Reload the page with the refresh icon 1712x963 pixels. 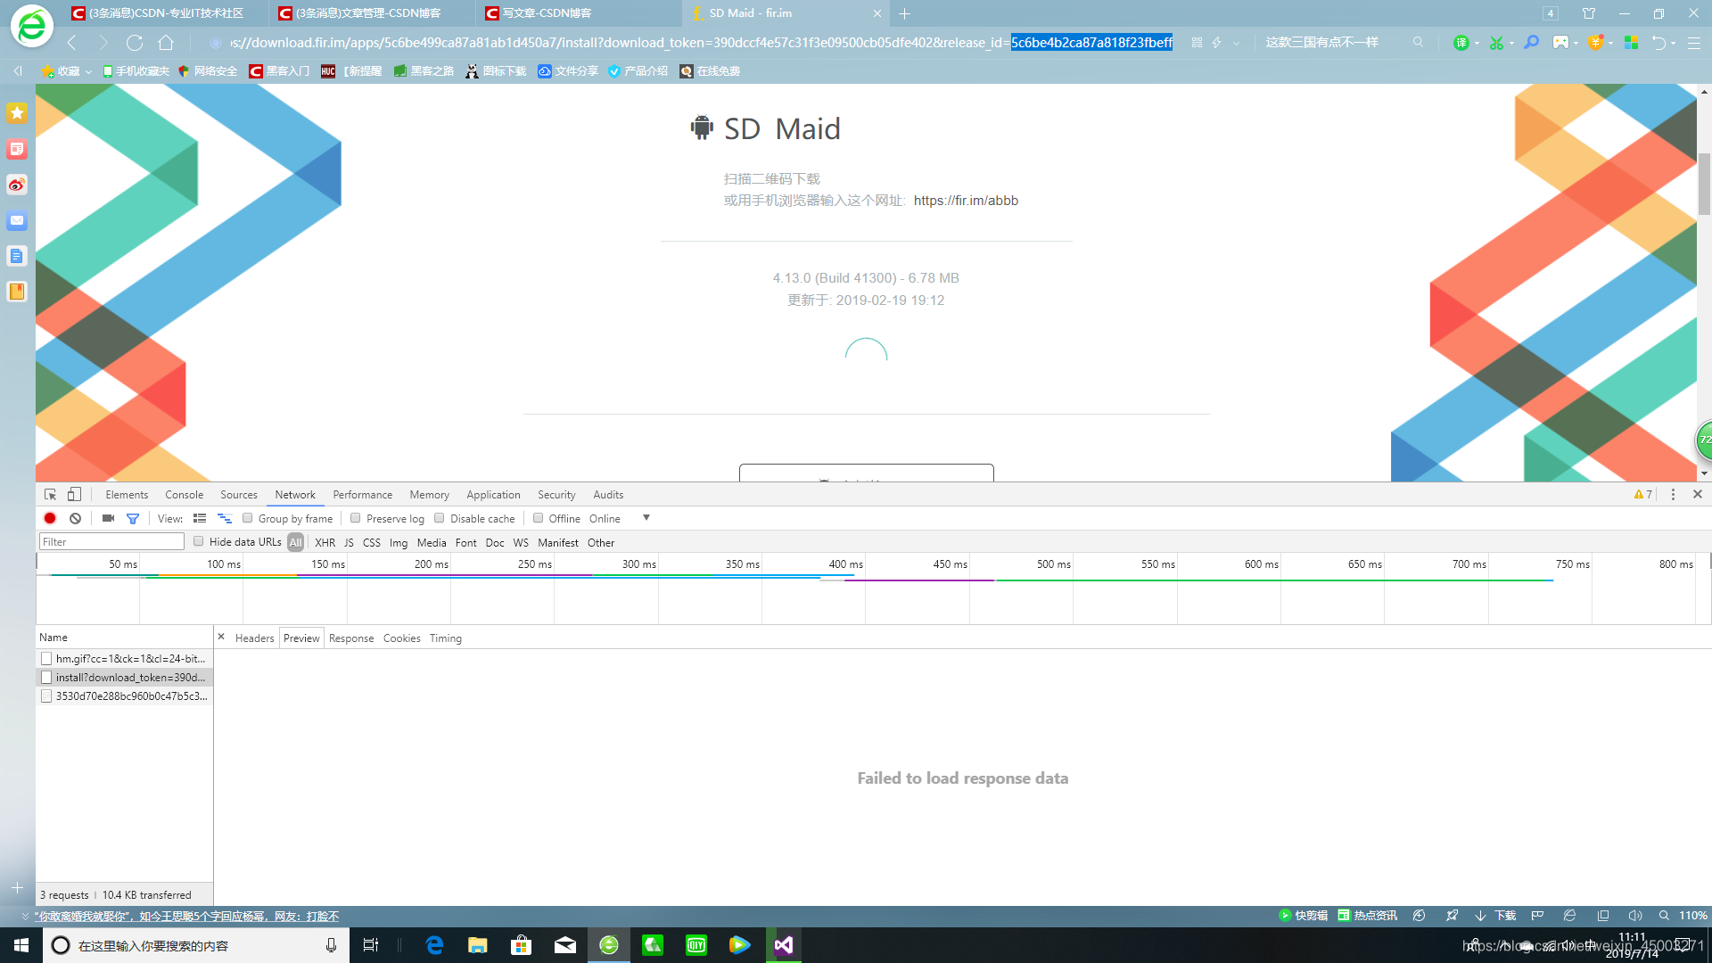pyautogui.click(x=135, y=43)
